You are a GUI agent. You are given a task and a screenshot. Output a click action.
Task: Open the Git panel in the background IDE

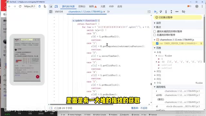(63, 115)
